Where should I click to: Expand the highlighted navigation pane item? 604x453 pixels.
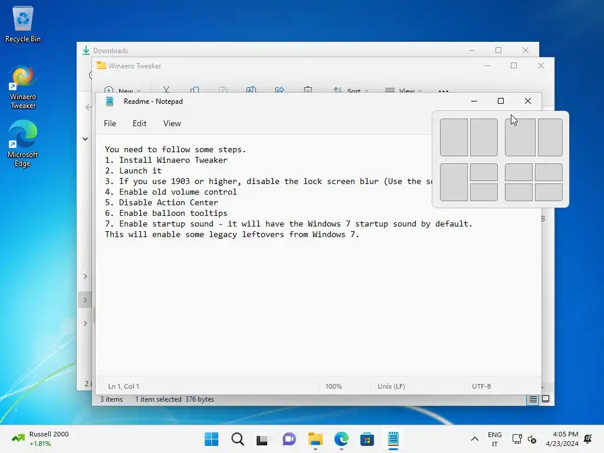click(x=85, y=300)
